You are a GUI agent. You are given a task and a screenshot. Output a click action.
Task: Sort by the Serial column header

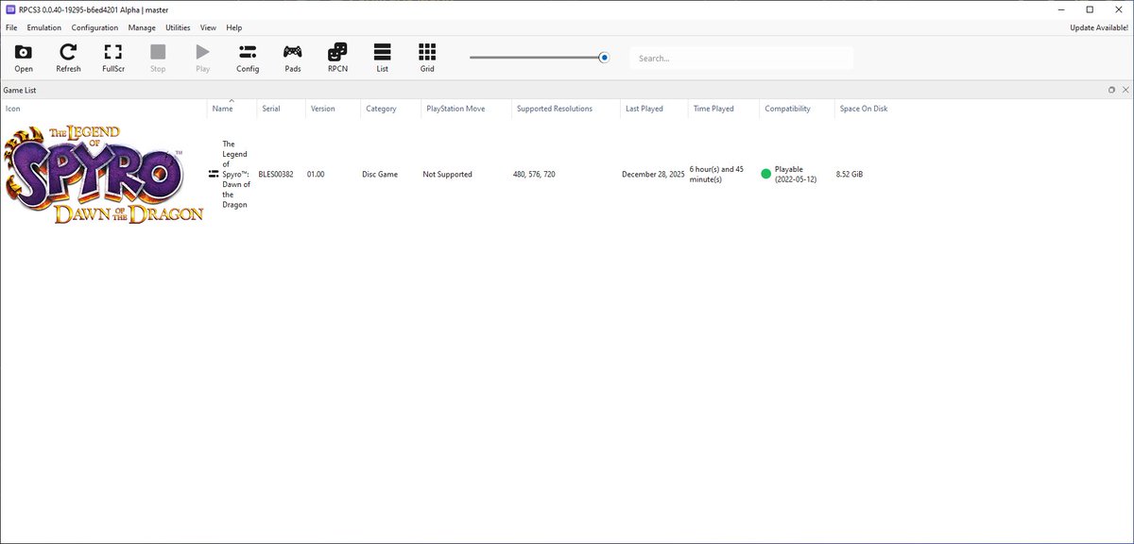tap(281, 109)
